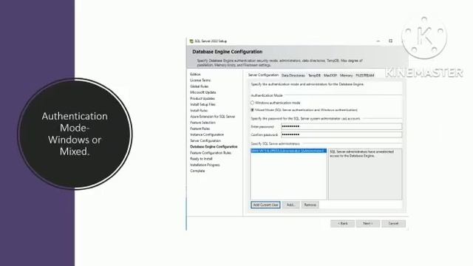The image size is (473, 266).
Task: Click the Install Setup Files step
Action: [x=203, y=104]
